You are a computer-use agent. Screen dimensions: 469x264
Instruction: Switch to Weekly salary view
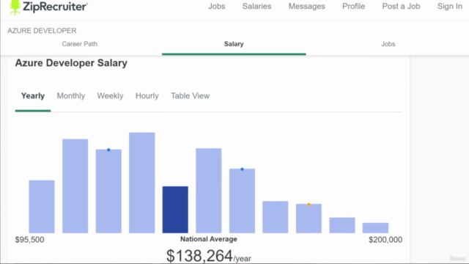(110, 96)
